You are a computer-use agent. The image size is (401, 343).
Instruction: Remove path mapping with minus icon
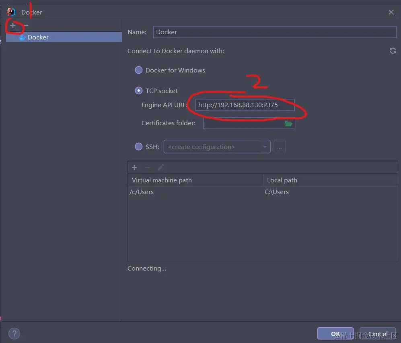click(x=147, y=167)
